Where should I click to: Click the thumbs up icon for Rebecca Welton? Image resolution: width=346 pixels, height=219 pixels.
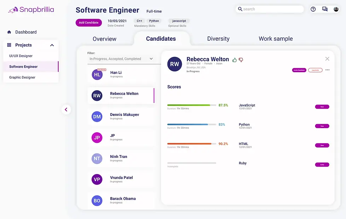click(x=234, y=60)
